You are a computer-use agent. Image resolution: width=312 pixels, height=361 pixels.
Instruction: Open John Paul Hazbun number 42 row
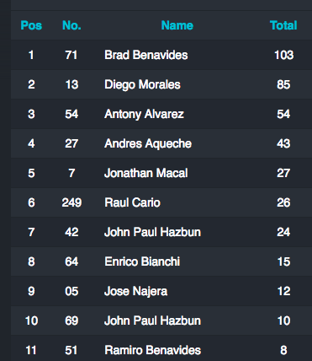coord(161,232)
